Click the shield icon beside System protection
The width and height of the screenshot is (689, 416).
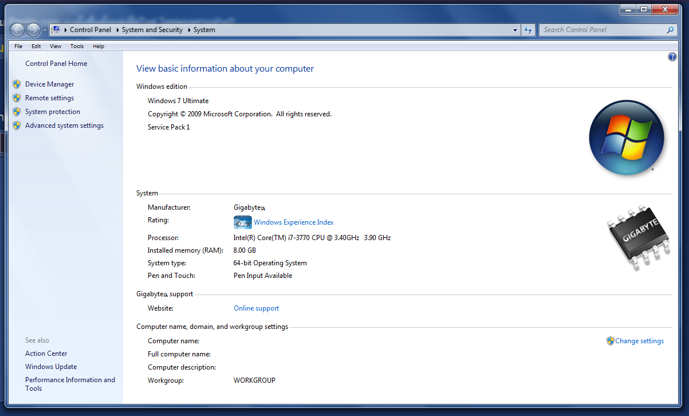(17, 112)
